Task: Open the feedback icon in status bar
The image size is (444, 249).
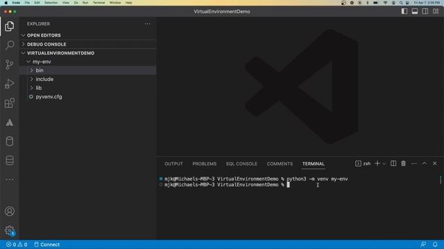Action: coord(423,244)
